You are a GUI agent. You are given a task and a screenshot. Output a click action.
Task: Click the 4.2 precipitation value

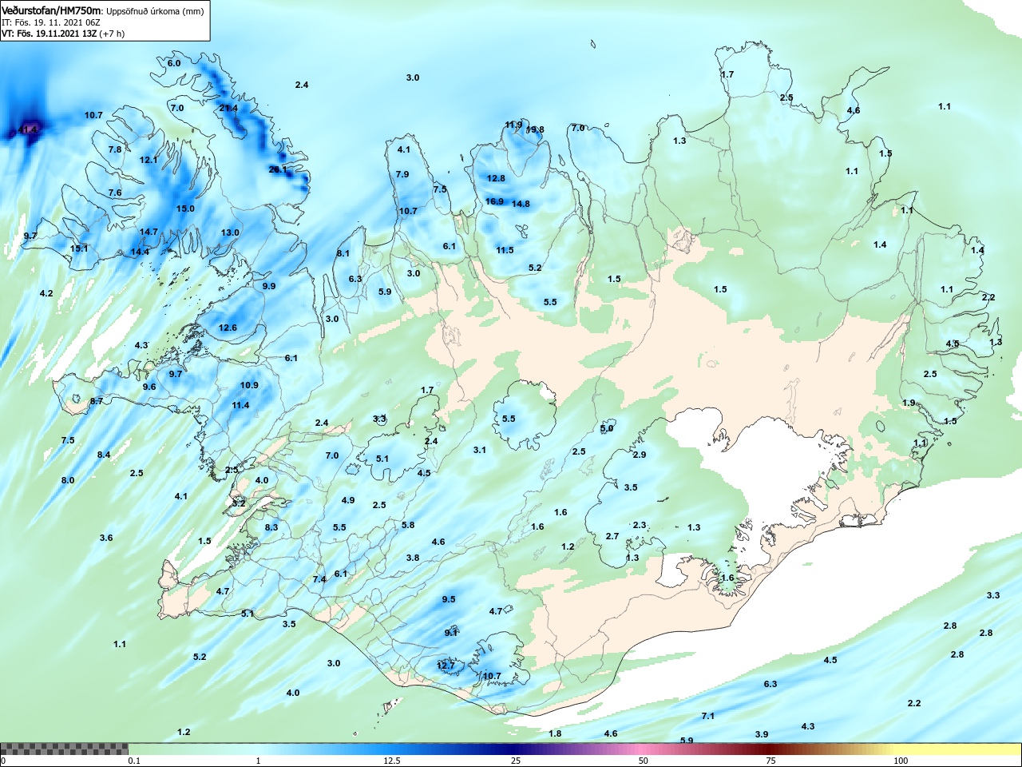click(46, 293)
